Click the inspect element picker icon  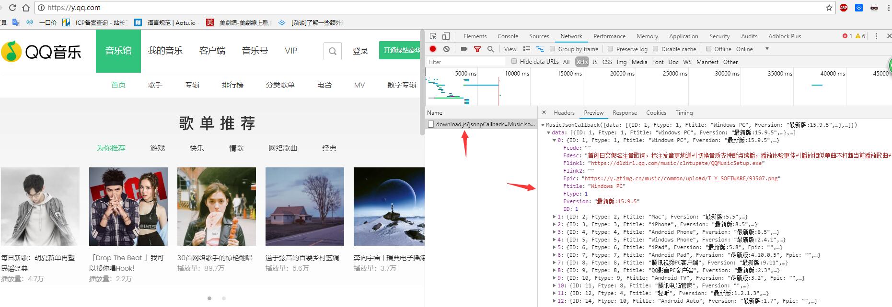coord(433,36)
